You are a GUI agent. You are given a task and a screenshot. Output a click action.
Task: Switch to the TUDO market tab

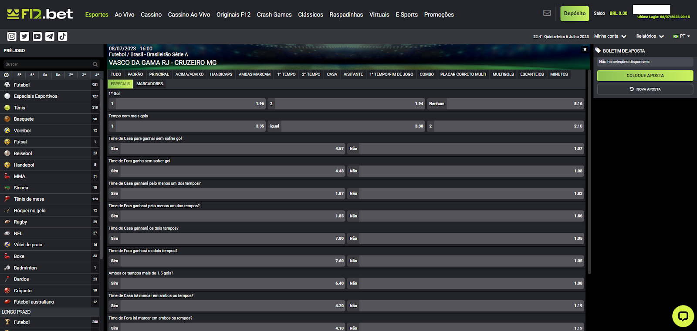coord(116,74)
